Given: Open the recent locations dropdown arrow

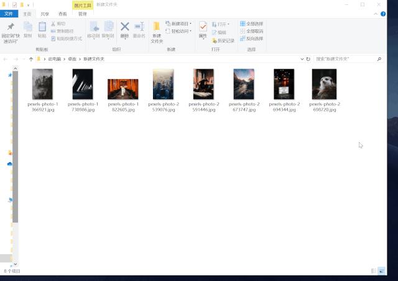Looking at the screenshot, I should (x=24, y=59).
